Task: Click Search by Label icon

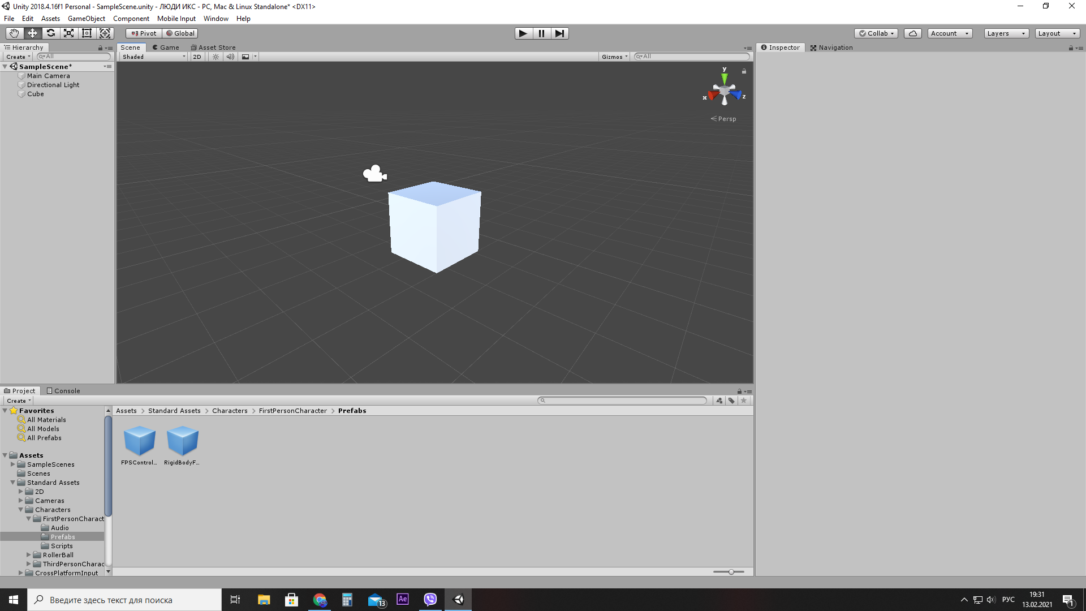Action: coord(731,401)
